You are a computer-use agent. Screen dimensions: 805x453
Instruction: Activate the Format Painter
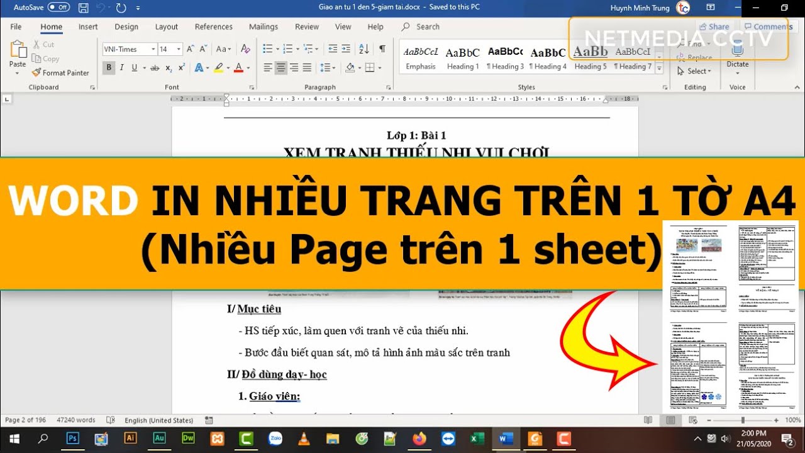pyautogui.click(x=60, y=72)
